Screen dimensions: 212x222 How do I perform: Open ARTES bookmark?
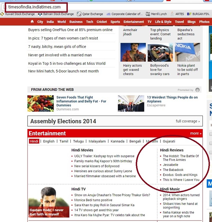pyautogui.click(x=177, y=14)
